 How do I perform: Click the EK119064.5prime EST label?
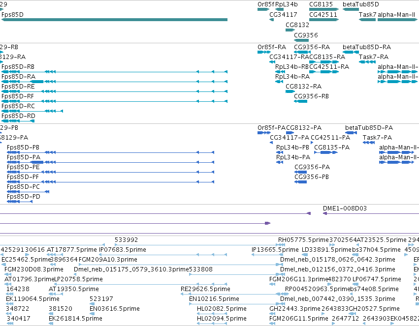click(x=32, y=299)
